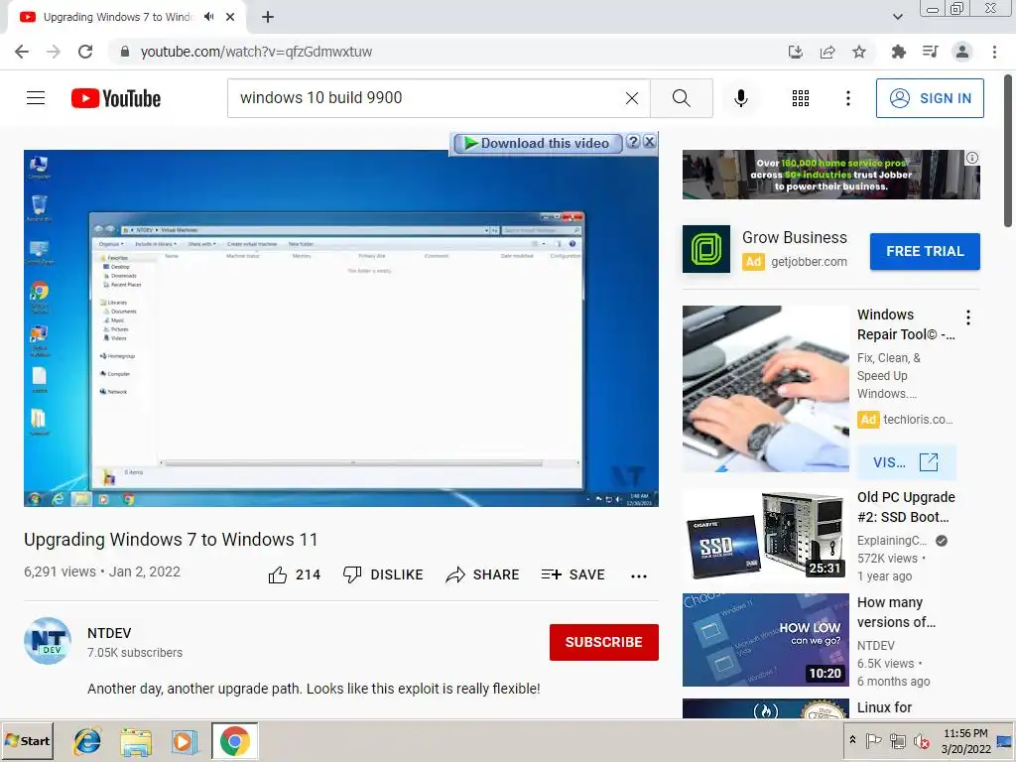Click the magnifier search button
The width and height of the screenshot is (1016, 762).
[681, 98]
